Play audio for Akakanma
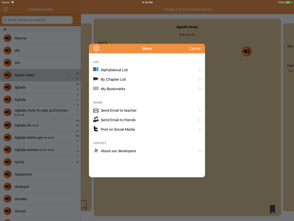 [7, 174]
